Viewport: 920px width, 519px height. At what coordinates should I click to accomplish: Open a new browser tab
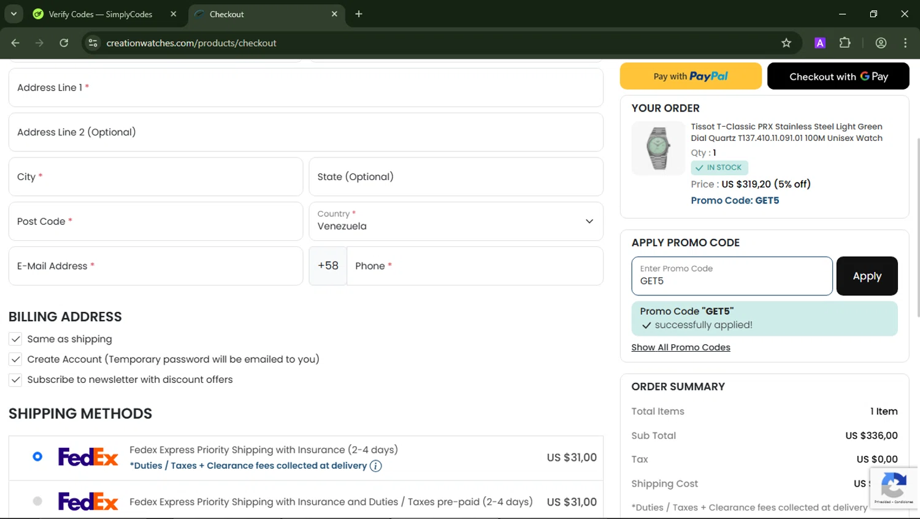point(359,14)
